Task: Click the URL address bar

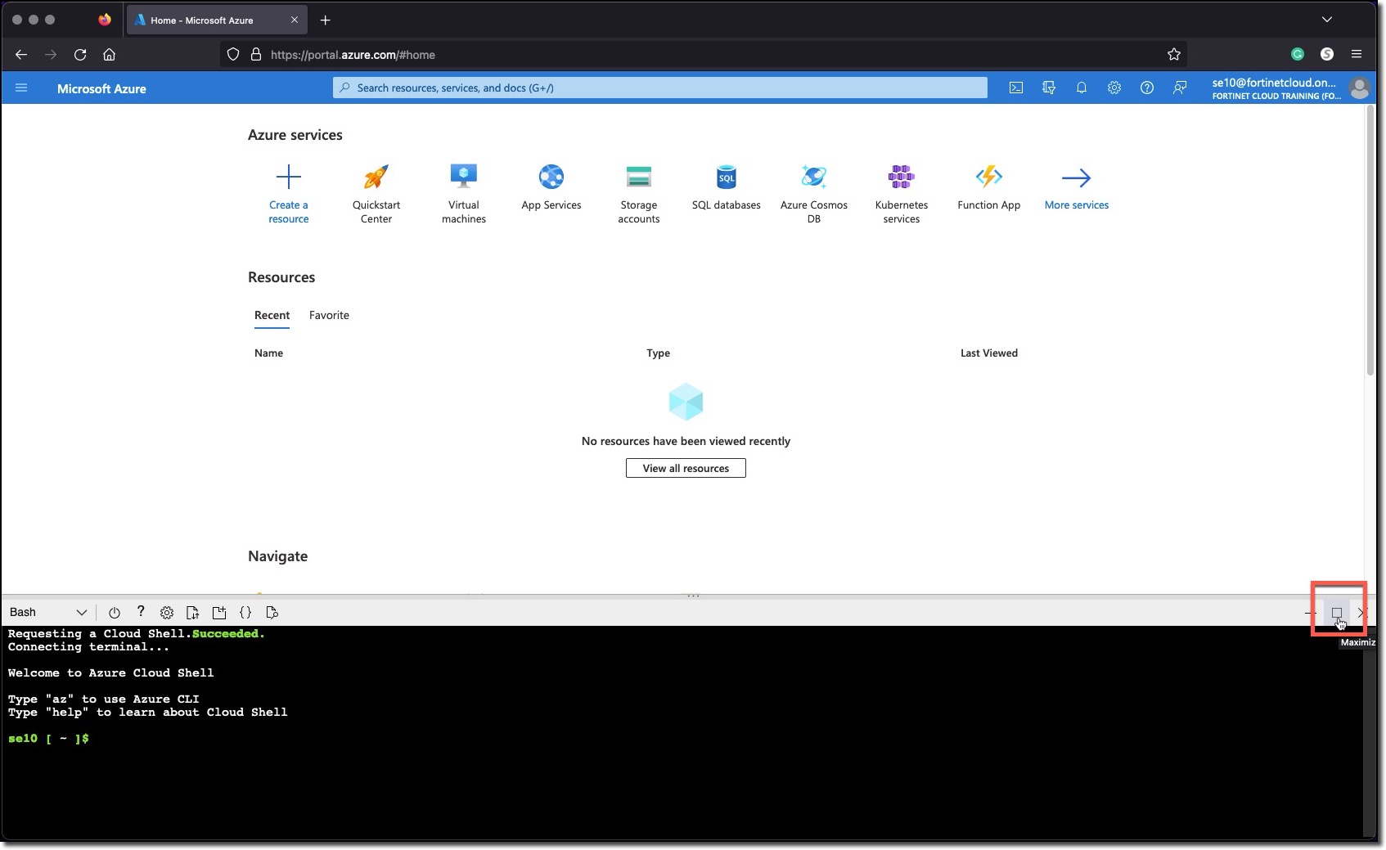Action: (x=704, y=55)
